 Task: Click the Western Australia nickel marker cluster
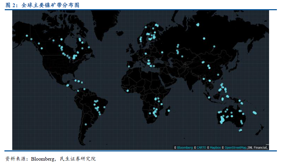pos(222,119)
